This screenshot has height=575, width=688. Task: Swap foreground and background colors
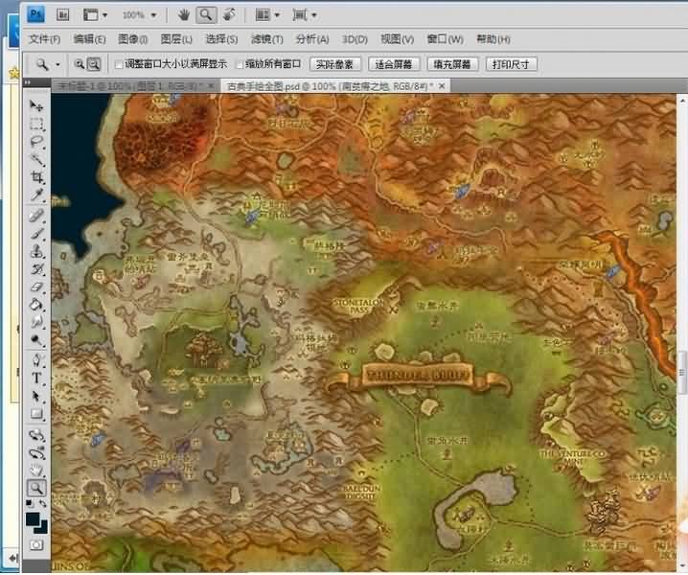tap(42, 503)
